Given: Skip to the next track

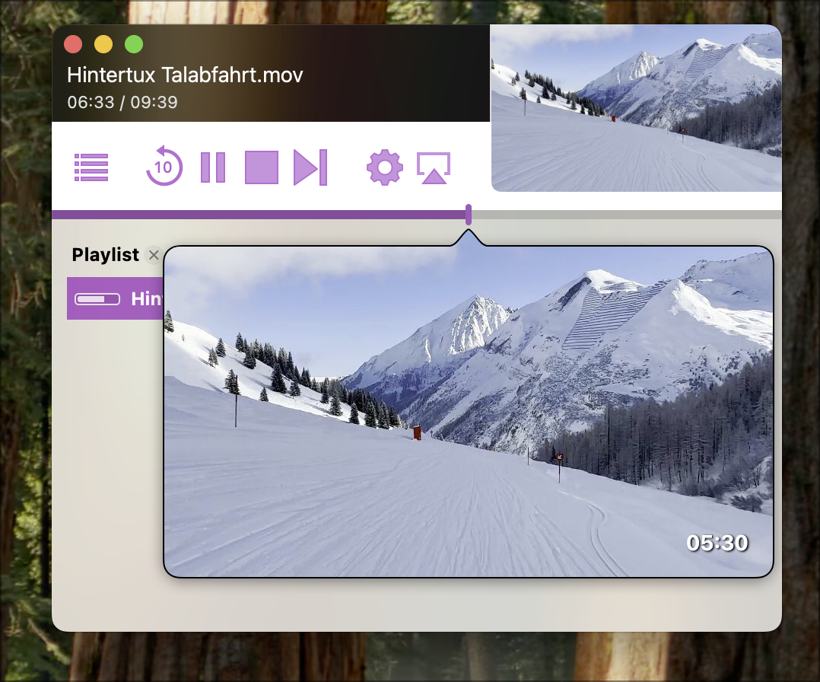Looking at the screenshot, I should [310, 167].
